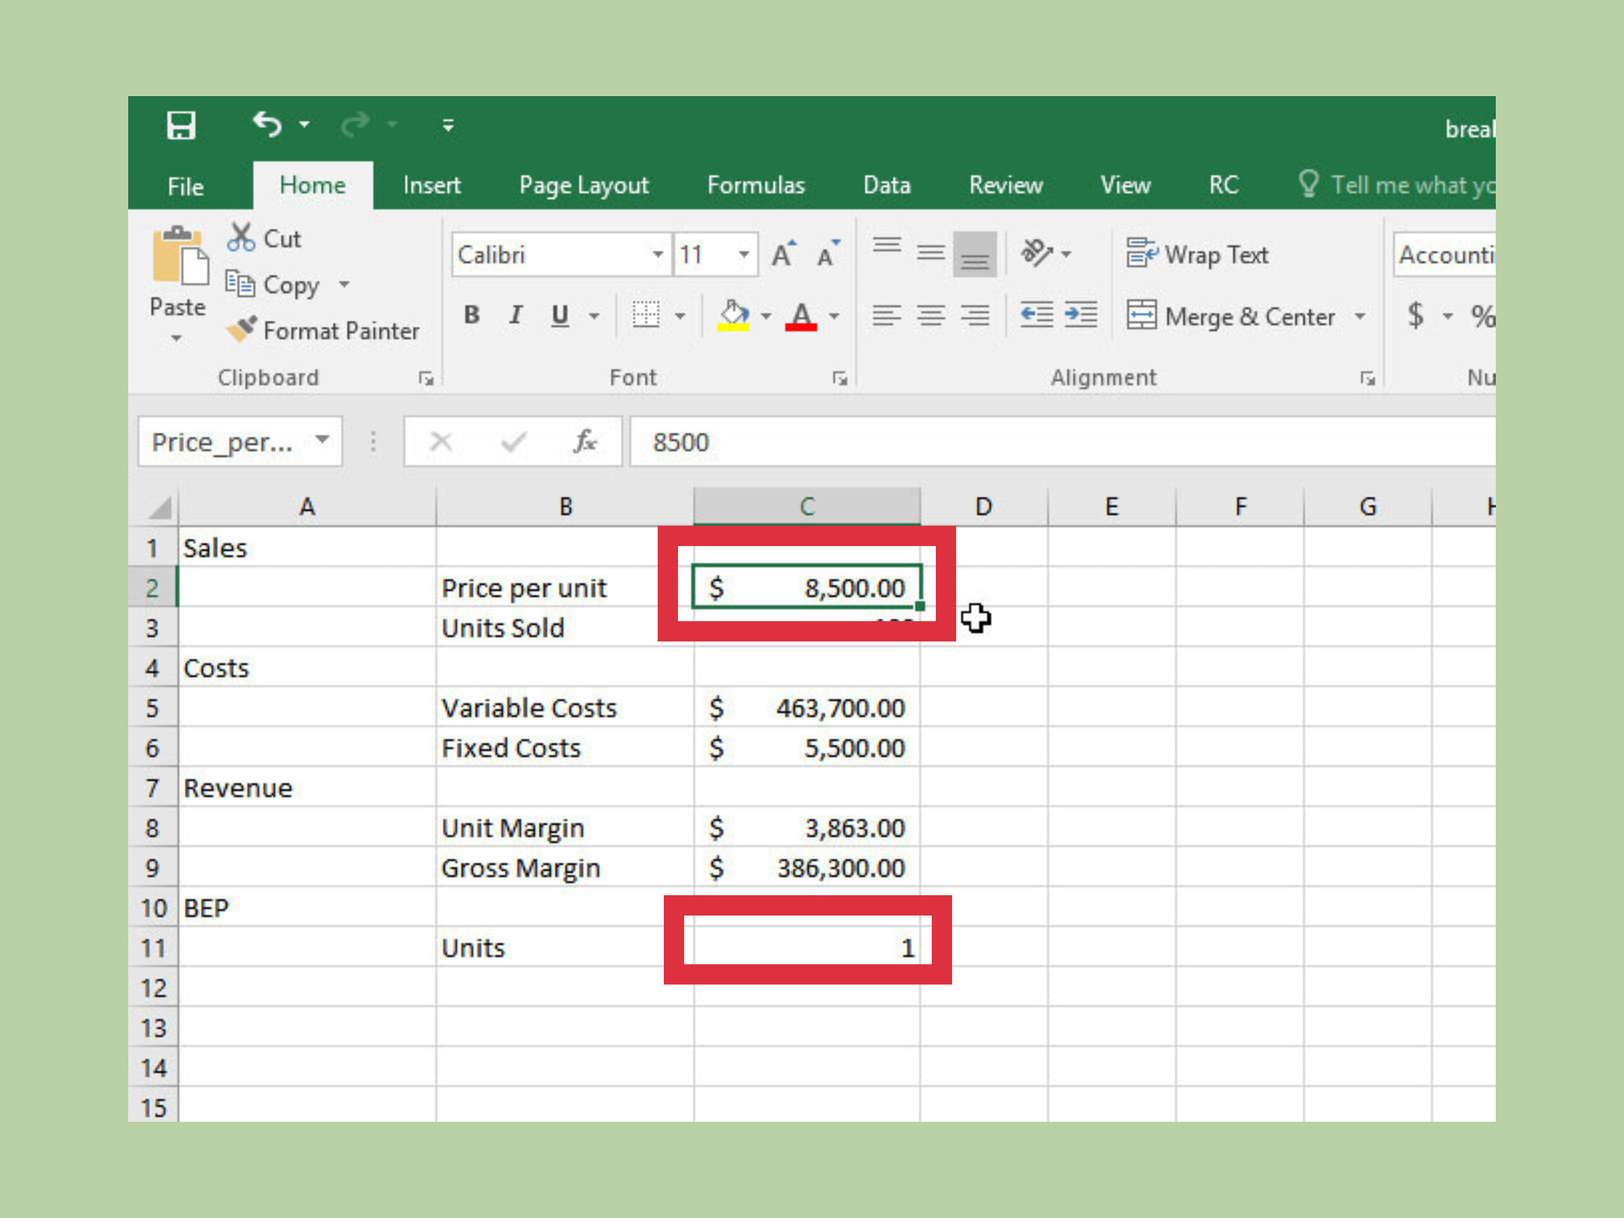Click the Middle Align icon
Screen dimensions: 1624x1218
pos(931,253)
